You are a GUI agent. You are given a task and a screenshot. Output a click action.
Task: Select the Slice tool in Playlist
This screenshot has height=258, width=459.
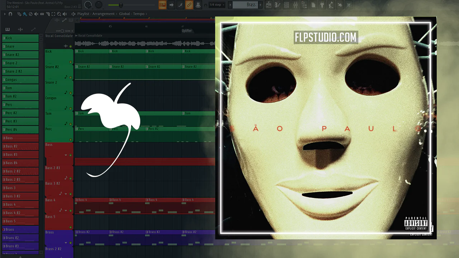48,14
